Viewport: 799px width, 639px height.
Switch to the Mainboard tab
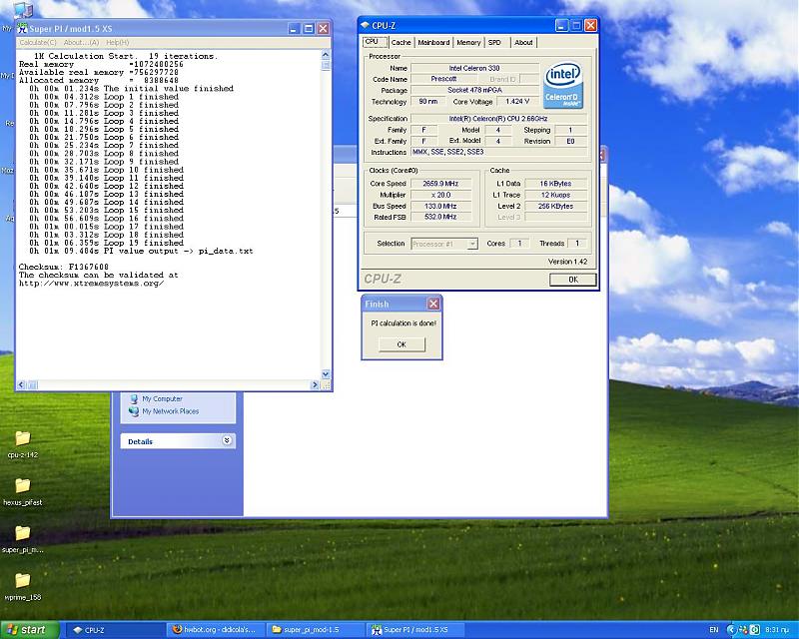coord(433,43)
